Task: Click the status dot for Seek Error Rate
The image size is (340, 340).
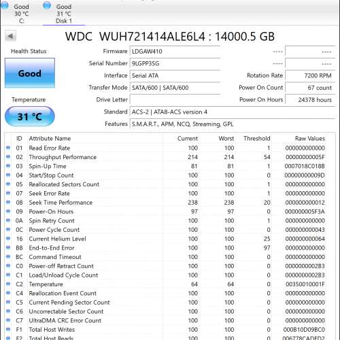Action: pos(8,193)
